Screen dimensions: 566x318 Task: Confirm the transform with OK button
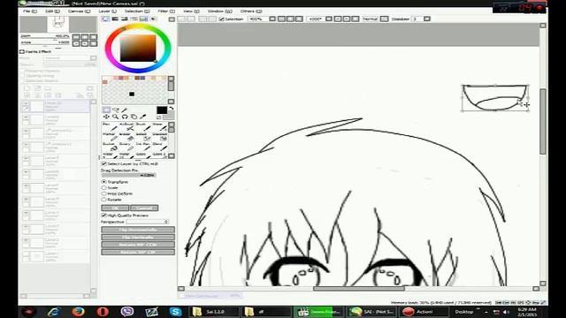coord(115,208)
